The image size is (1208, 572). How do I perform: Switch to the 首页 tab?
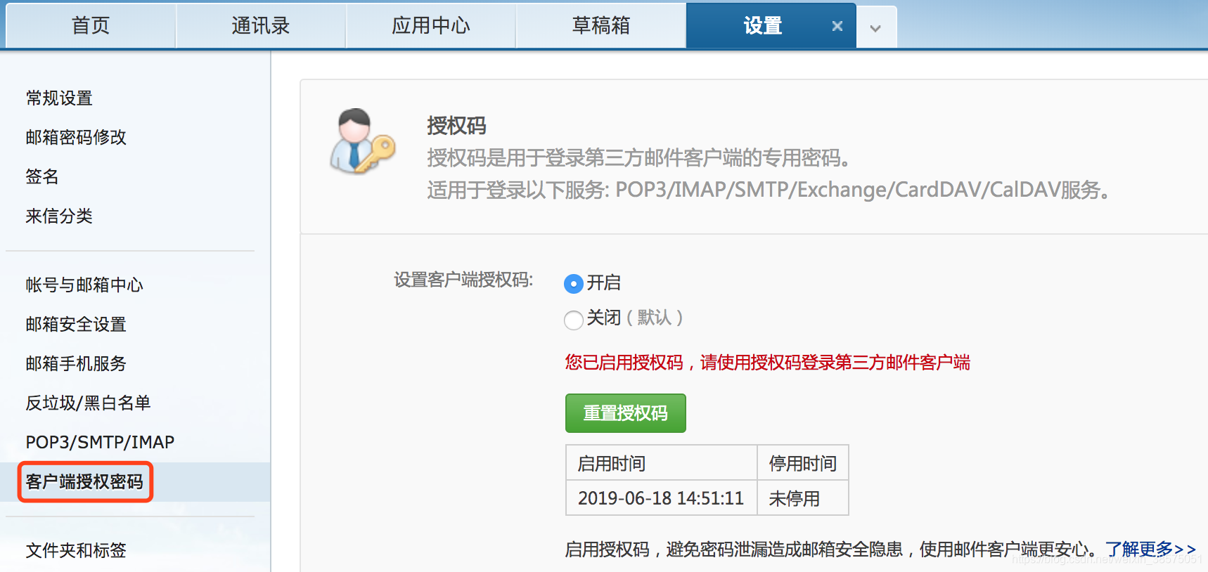tap(91, 26)
